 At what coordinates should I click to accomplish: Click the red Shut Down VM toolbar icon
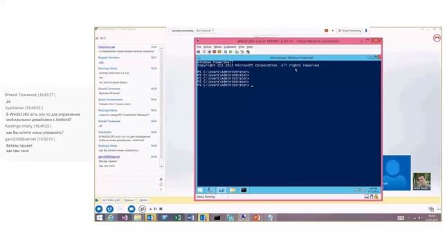click(x=214, y=52)
